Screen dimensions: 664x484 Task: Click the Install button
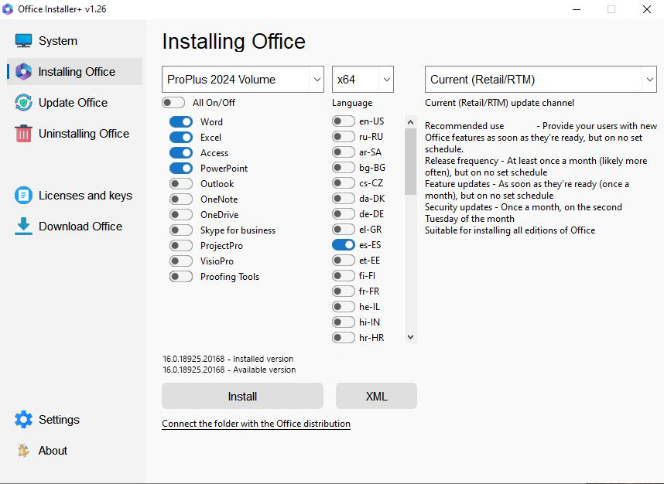pos(243,396)
